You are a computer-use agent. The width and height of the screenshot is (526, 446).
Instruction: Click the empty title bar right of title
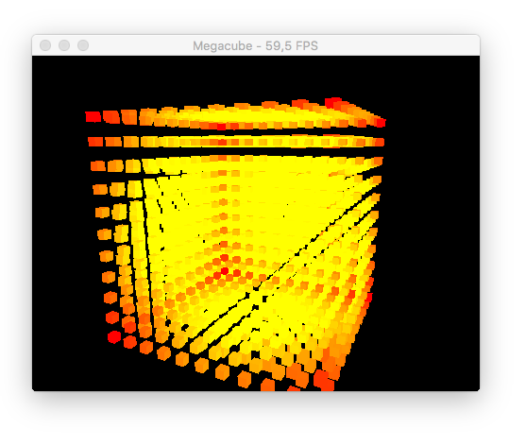399,45
